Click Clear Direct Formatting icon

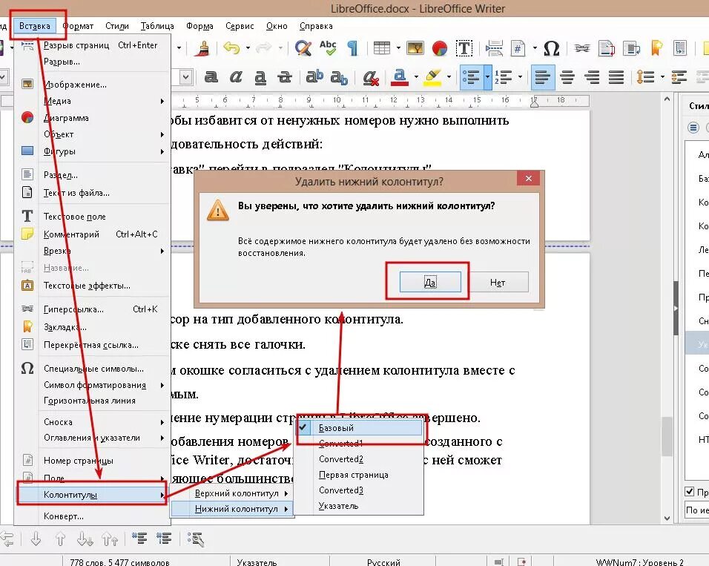371,77
